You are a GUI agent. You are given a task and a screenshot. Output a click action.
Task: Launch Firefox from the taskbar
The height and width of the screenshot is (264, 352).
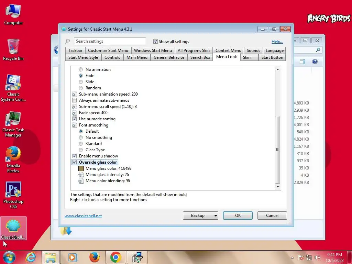point(94,257)
